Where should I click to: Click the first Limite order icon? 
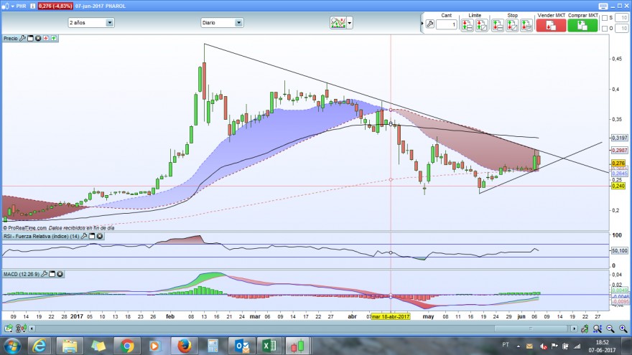pyautogui.click(x=467, y=25)
